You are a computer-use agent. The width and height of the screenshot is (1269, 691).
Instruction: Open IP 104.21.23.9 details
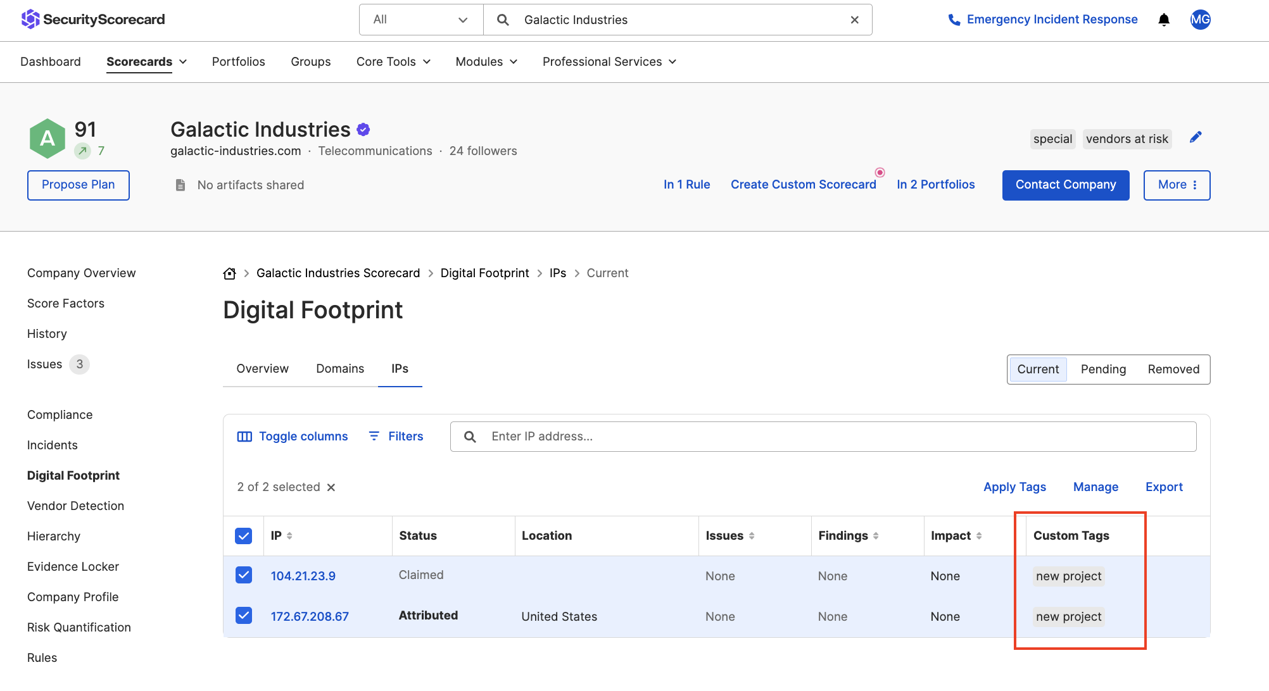[x=303, y=576]
